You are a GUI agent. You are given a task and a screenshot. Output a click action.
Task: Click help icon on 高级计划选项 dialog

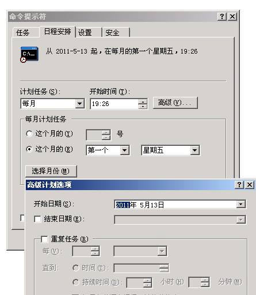pyautogui.click(x=239, y=185)
